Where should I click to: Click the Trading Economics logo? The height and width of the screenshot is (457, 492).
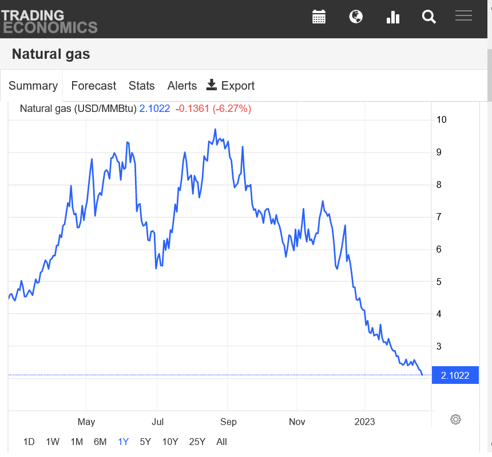[x=49, y=21]
